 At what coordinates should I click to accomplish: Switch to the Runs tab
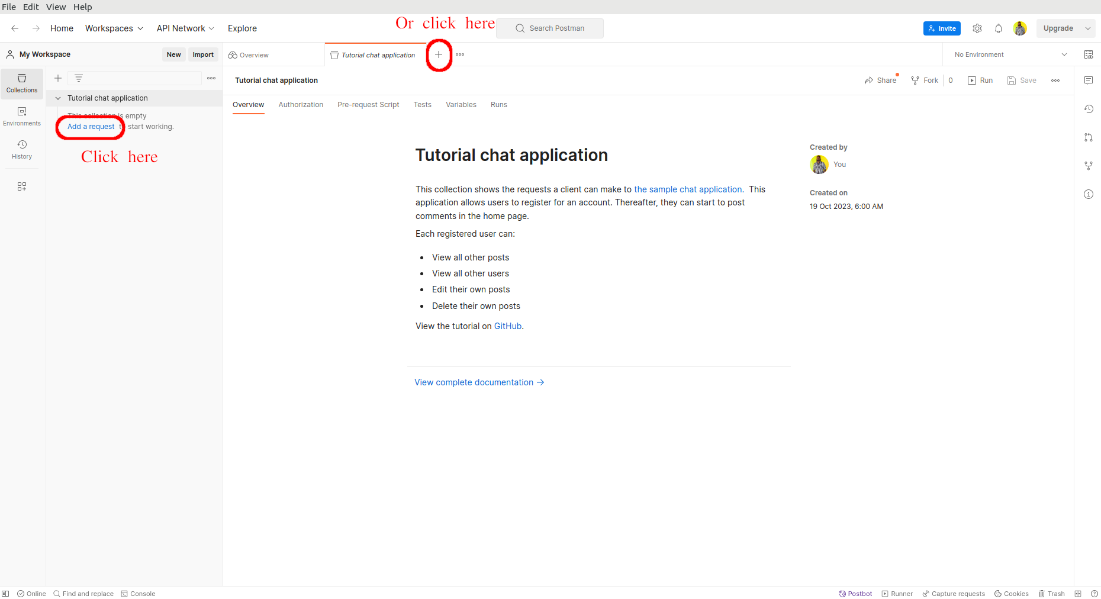pos(499,105)
